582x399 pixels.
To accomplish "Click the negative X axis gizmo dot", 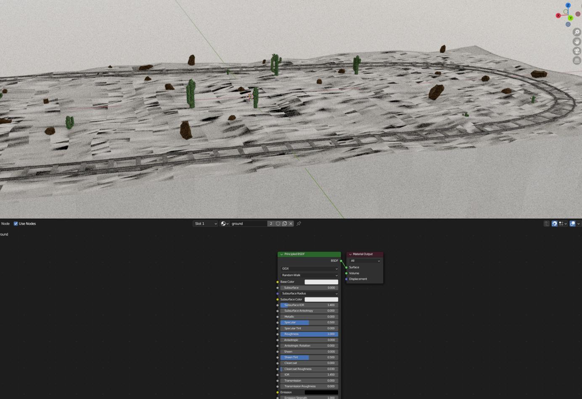I will point(578,14).
